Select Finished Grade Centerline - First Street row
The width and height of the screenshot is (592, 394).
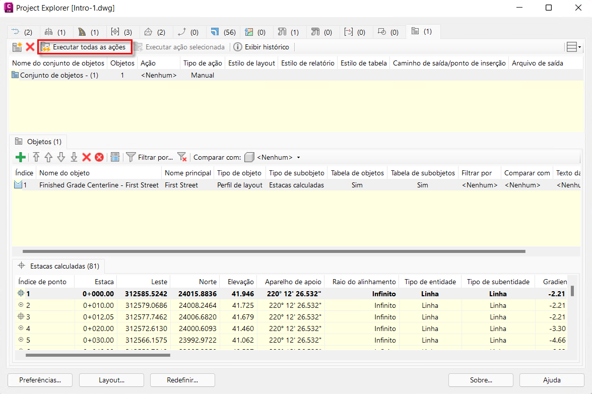99,185
